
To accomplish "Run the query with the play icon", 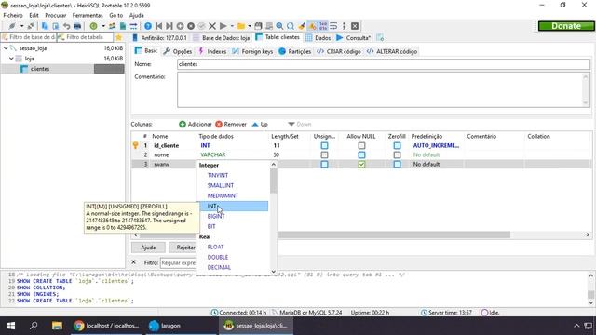I will (223, 26).
